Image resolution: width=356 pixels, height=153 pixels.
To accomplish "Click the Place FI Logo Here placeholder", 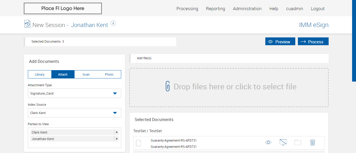I will pos(63,8).
